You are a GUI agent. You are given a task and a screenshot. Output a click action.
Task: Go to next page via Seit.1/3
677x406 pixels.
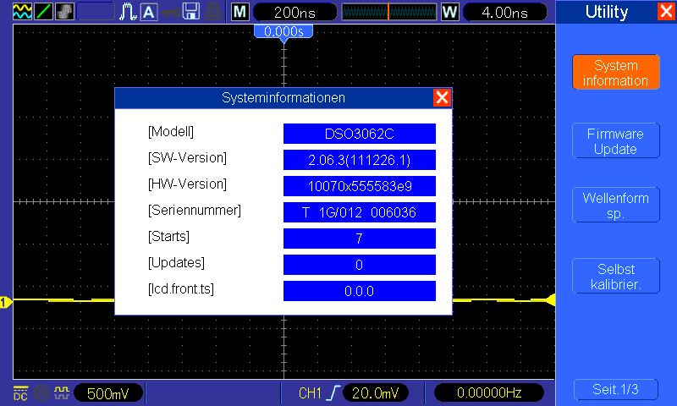coord(616,389)
